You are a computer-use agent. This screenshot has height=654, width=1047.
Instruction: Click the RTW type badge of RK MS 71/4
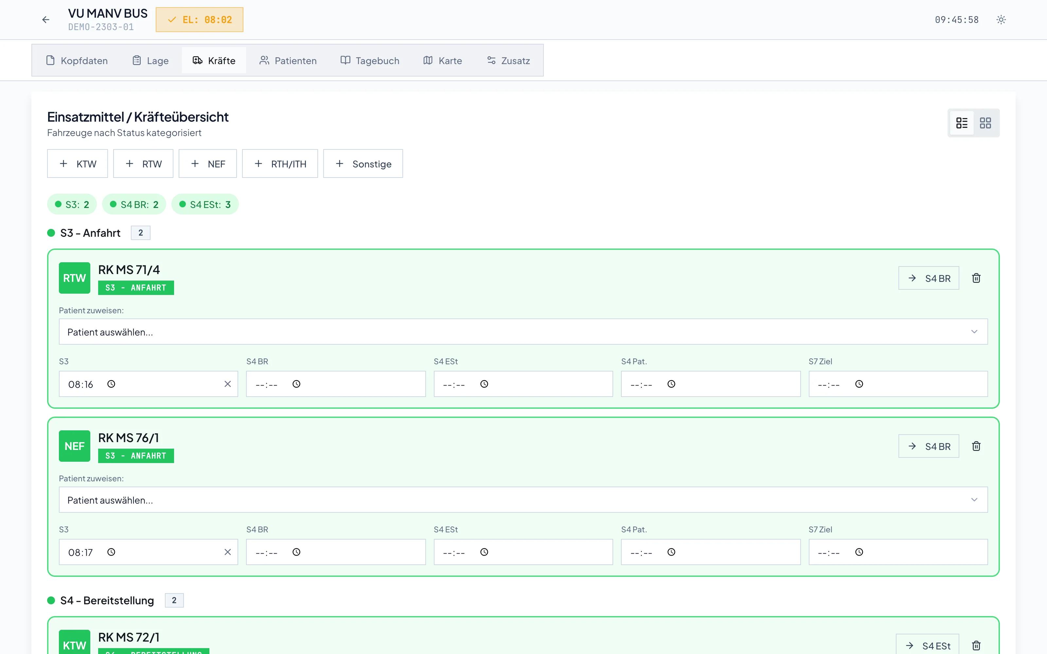[74, 278]
